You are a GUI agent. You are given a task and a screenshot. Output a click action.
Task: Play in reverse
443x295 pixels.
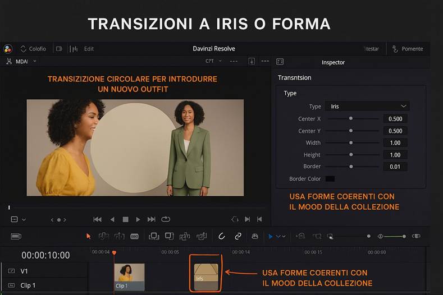pyautogui.click(x=112, y=219)
